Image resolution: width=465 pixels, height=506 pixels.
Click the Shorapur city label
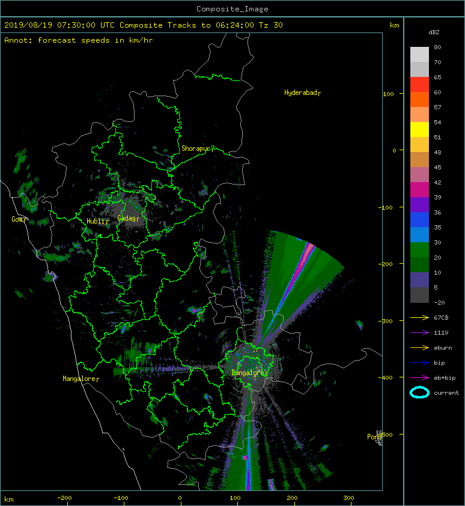point(198,148)
